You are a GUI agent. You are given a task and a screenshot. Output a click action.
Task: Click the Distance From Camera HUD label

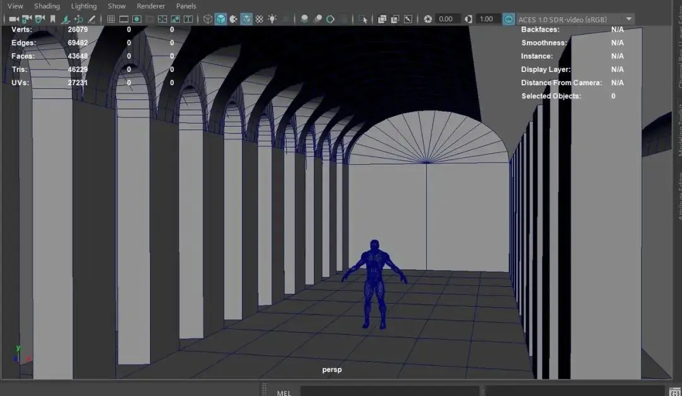(x=561, y=83)
